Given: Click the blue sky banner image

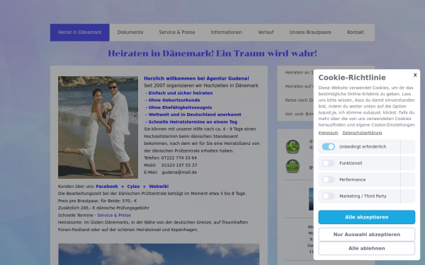Looking at the screenshot, I should click(159, 254).
